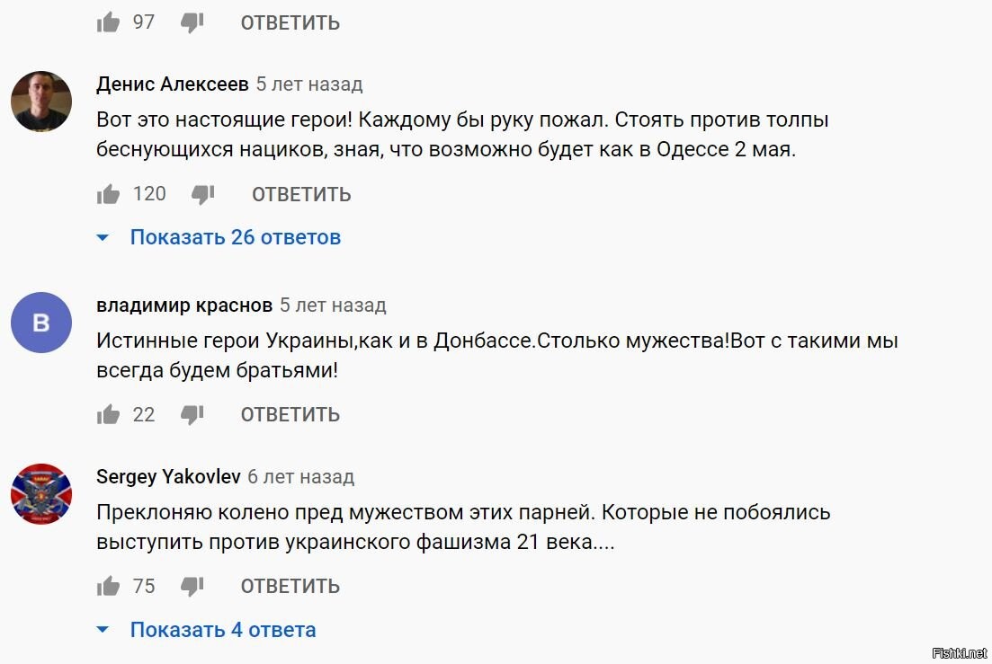The image size is (992, 664).
Task: Dislike Sergey Yakovlev's comment
Action: point(192,587)
